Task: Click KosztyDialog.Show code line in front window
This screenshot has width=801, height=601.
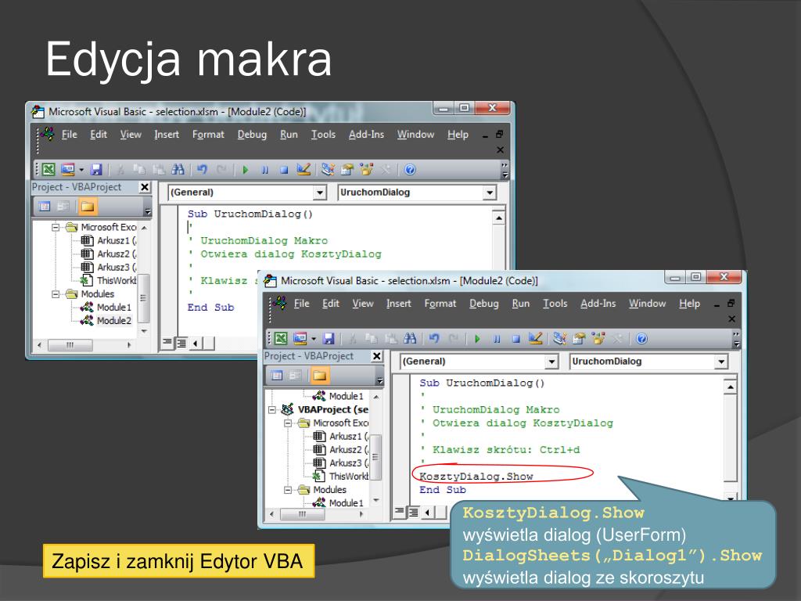Action: click(x=476, y=477)
